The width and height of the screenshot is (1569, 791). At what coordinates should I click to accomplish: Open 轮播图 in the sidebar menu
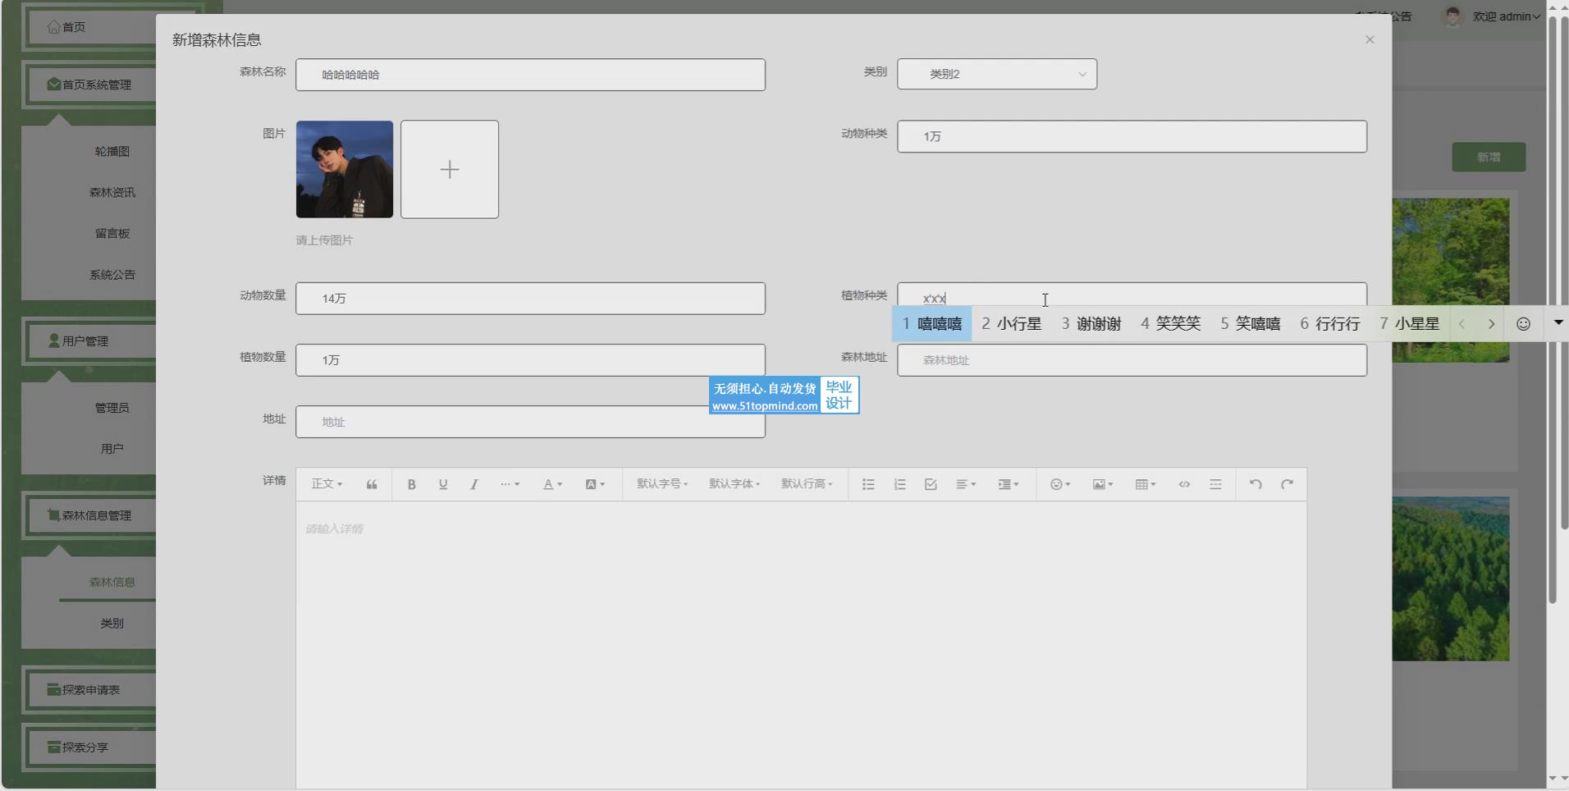pos(112,152)
